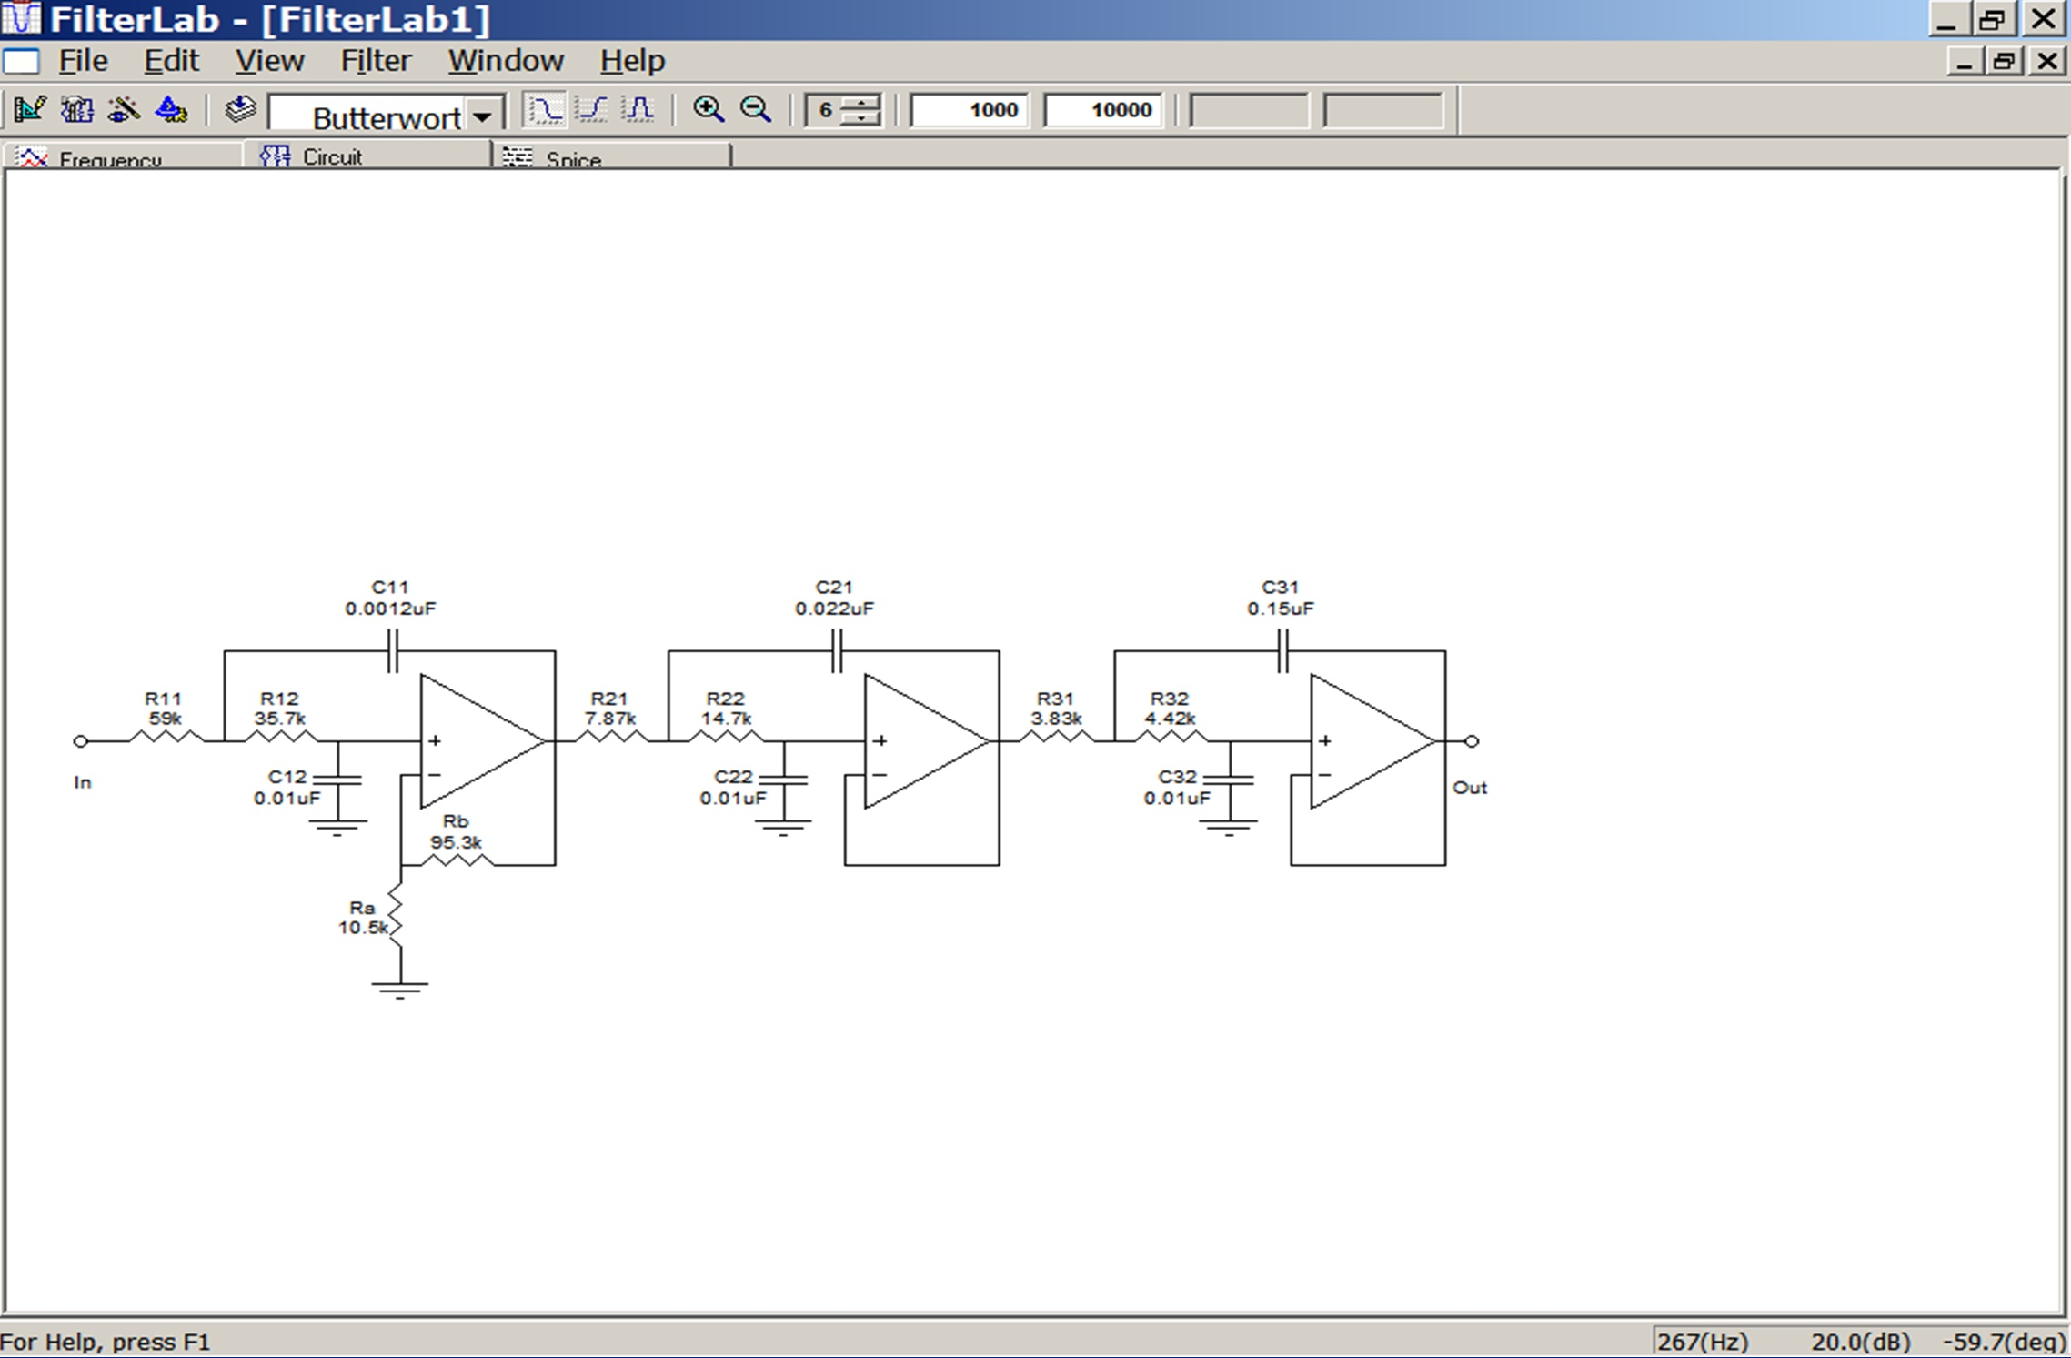
Task: Increase filter order with the up stepper arrow
Action: pos(860,103)
